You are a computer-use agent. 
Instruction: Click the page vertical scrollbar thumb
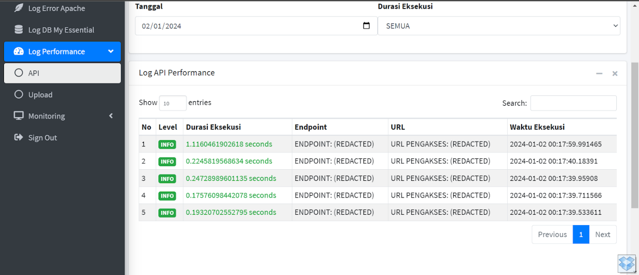click(x=635, y=135)
